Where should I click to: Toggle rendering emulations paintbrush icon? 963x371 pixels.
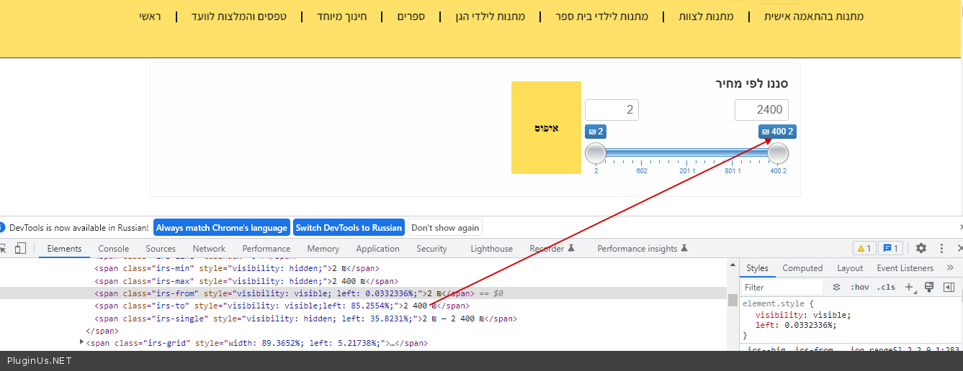point(929,287)
